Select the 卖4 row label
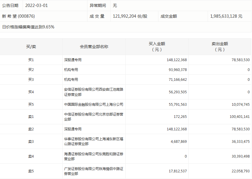252x179 pixels. click(31, 156)
